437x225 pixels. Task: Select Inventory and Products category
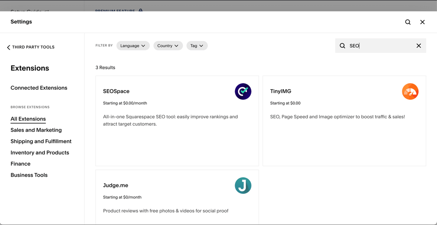point(40,152)
